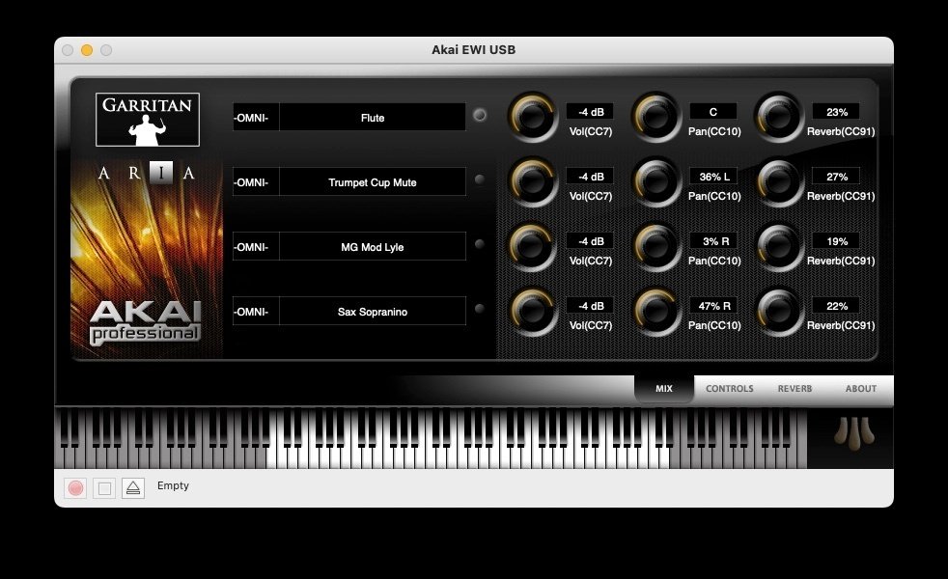This screenshot has width=948, height=579.
Task: Click the 22% reverb value
Action: point(837,306)
